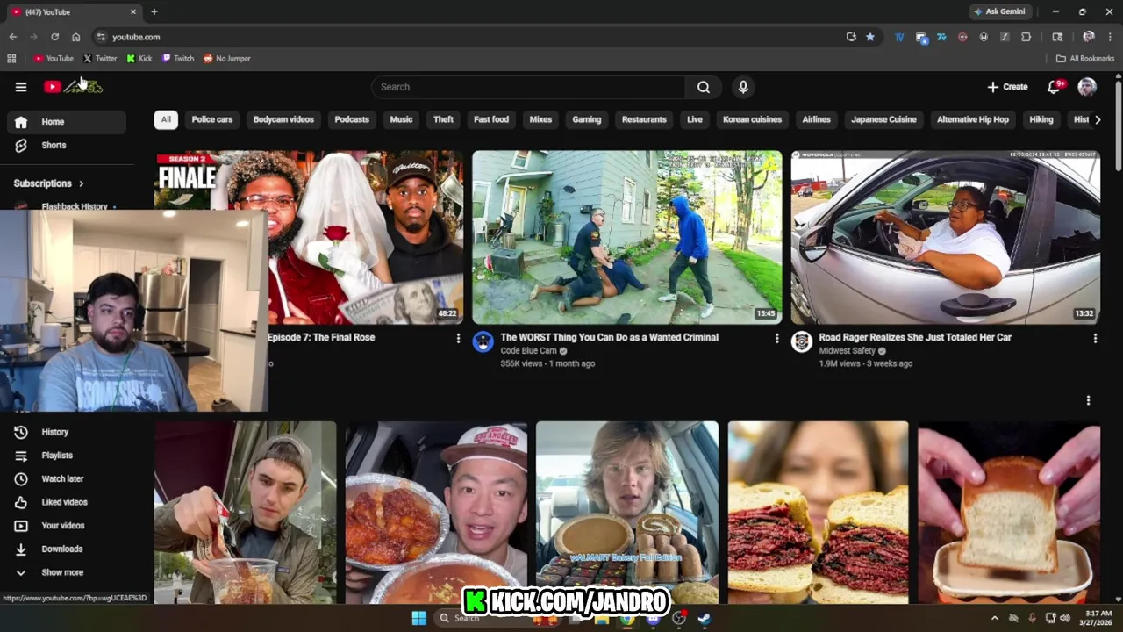The height and width of the screenshot is (632, 1123).
Task: Open YouTube notifications bell
Action: tap(1055, 87)
